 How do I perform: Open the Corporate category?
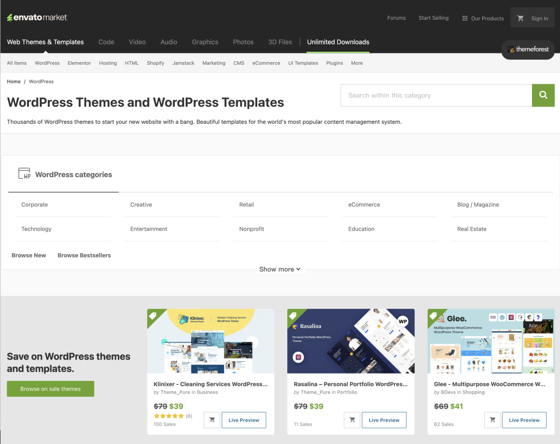click(x=35, y=205)
